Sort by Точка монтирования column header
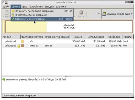 coord(57,37)
